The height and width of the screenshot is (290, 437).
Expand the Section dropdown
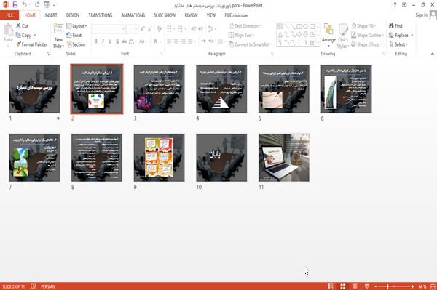coord(77,44)
